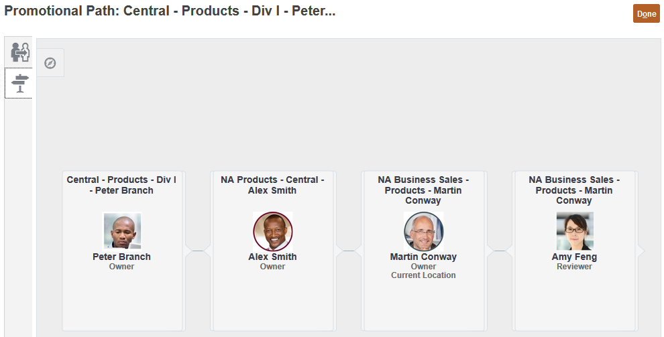Click the Martin Conway name under his photo
Image resolution: width=664 pixels, height=337 pixels.
point(423,257)
